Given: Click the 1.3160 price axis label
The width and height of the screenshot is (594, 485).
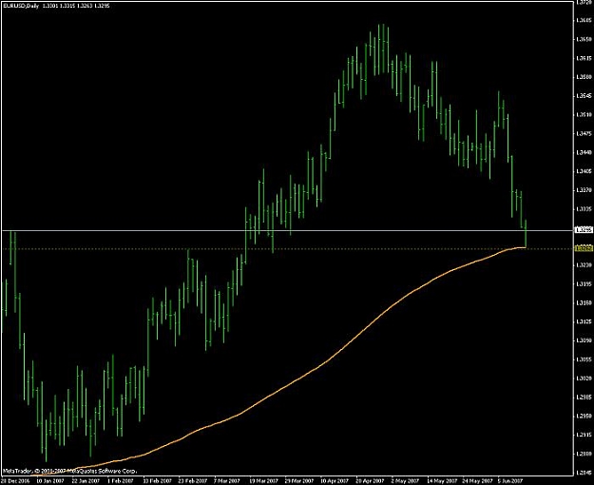Looking at the screenshot, I should pos(584,303).
